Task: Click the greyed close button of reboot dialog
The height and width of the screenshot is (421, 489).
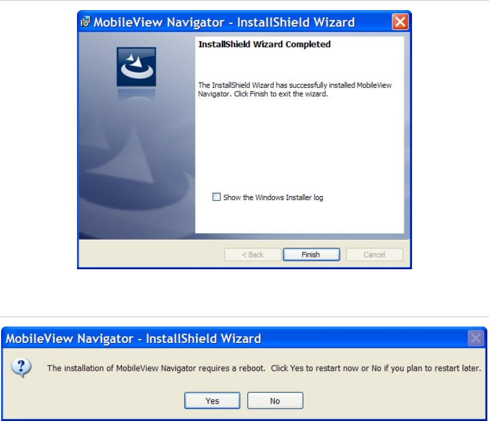Action: [x=476, y=338]
